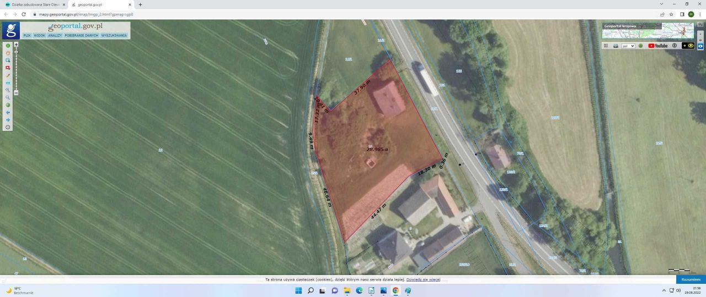Open the weather widget 19°C
The width and height of the screenshot is (706, 297).
(19, 290)
